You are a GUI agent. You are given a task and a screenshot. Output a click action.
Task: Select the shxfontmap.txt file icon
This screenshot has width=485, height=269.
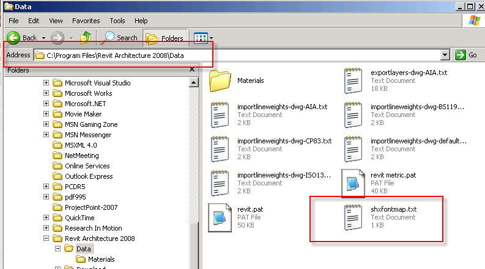[353, 218]
